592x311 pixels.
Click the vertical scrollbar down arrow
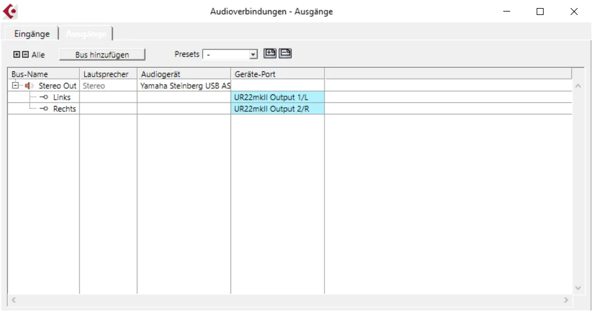point(578,288)
